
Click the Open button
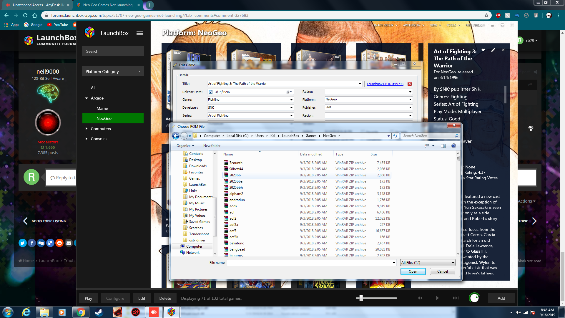[x=413, y=271]
